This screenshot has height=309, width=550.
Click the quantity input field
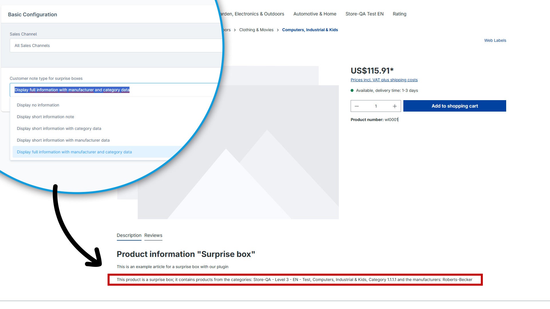coord(376,106)
